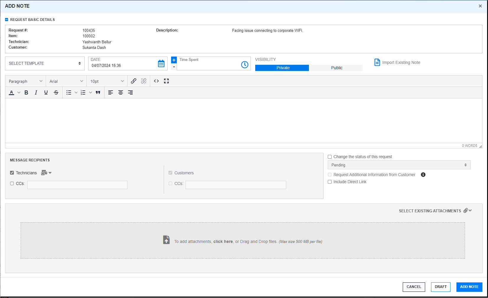Save the note as Draft
The image size is (488, 298).
tap(440, 287)
